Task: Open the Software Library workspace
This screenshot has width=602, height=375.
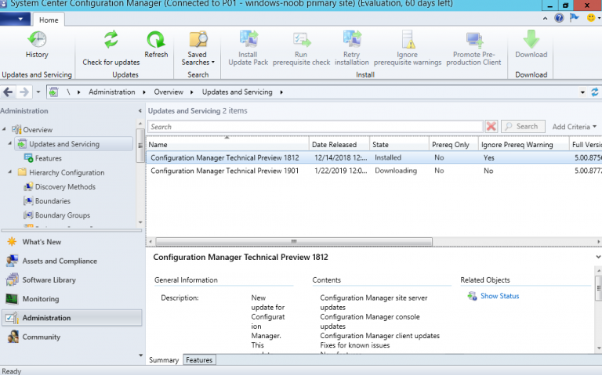Action: [x=49, y=280]
